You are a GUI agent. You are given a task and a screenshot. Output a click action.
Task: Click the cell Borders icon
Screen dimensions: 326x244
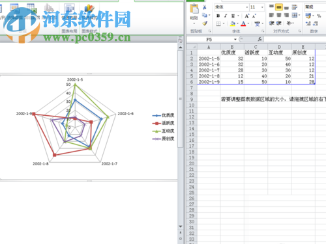[218, 23]
